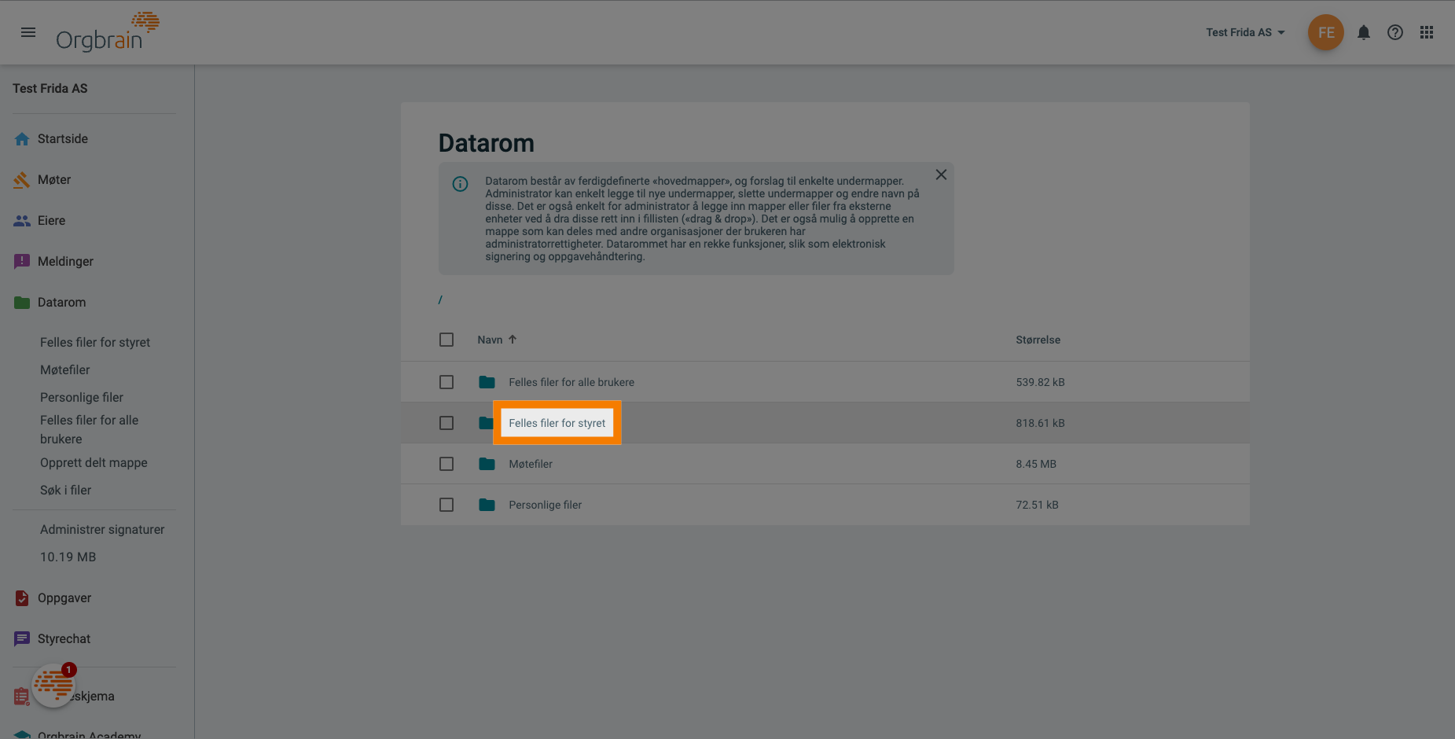Tick the checkbox beside Personlige filer
The width and height of the screenshot is (1455, 739).
(x=446, y=504)
